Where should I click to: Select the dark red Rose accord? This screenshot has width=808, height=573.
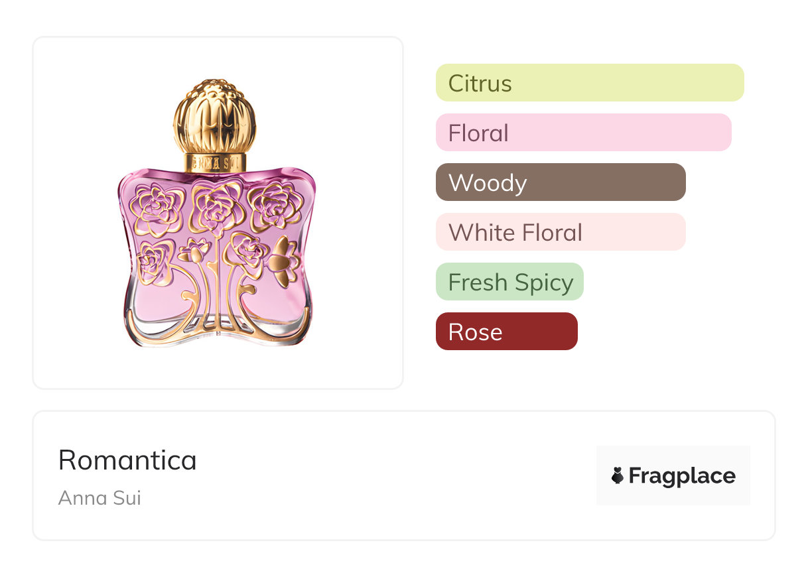point(506,332)
